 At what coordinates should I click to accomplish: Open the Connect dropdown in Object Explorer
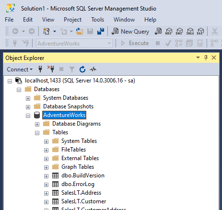(20, 70)
